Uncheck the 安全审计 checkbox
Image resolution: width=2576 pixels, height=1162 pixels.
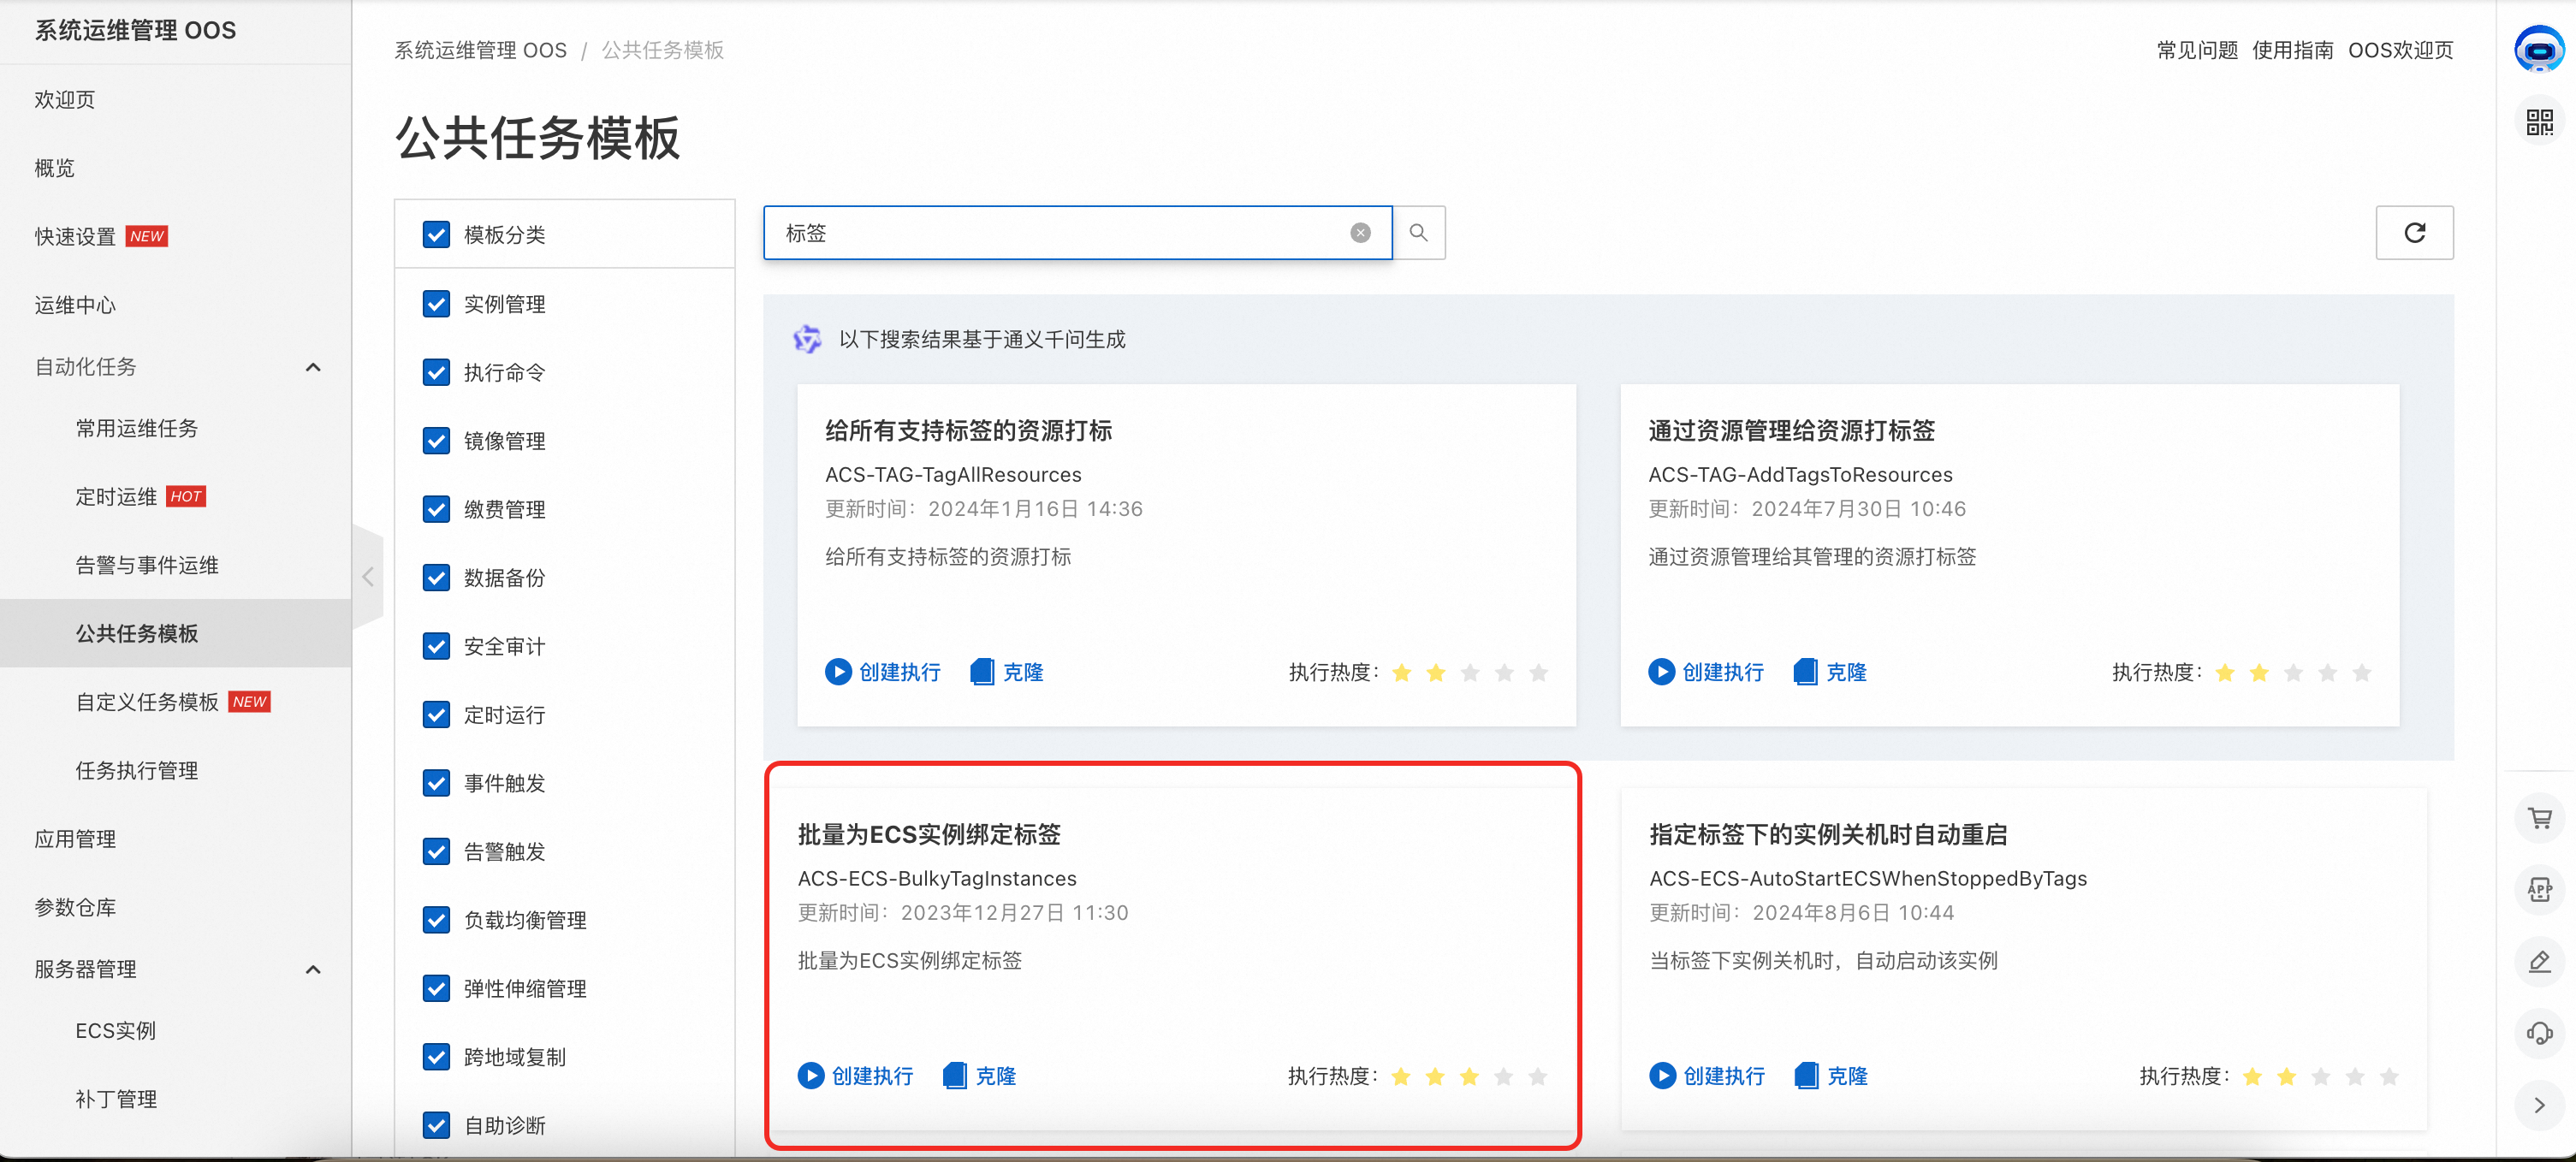tap(436, 646)
